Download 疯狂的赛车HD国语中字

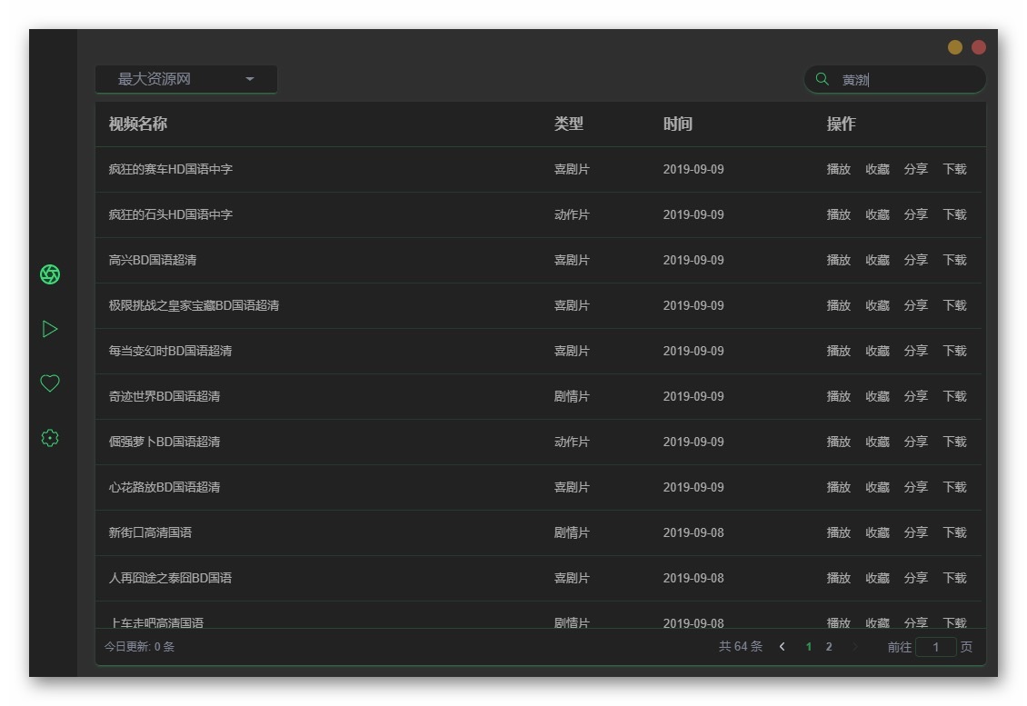[x=954, y=170]
